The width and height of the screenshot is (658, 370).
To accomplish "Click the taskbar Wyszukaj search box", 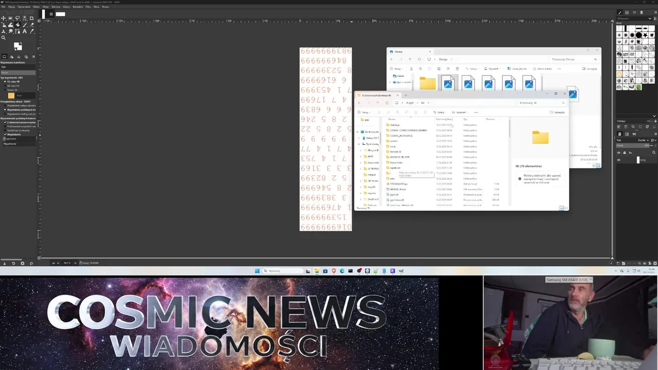I will (283, 271).
